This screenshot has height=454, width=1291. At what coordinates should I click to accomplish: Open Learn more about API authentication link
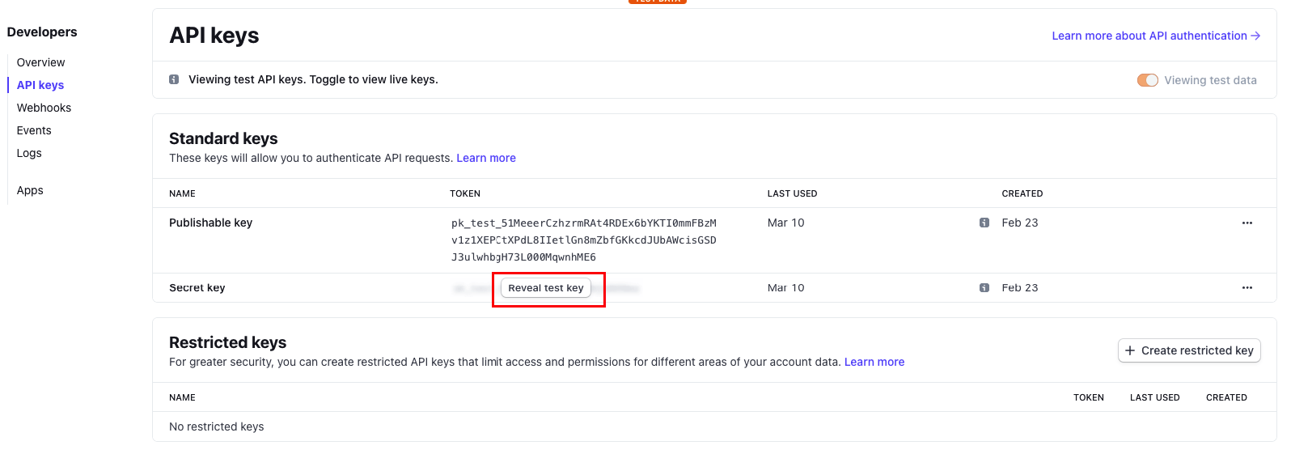pyautogui.click(x=1149, y=36)
